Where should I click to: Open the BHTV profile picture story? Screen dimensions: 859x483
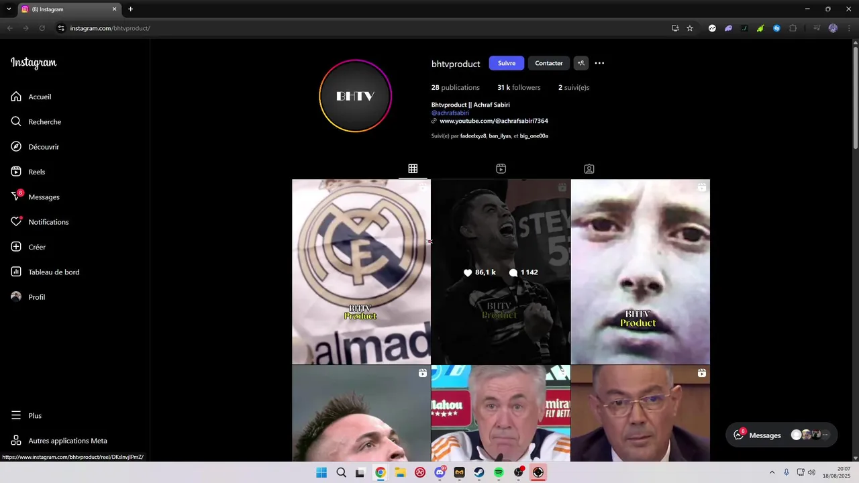[x=355, y=96]
